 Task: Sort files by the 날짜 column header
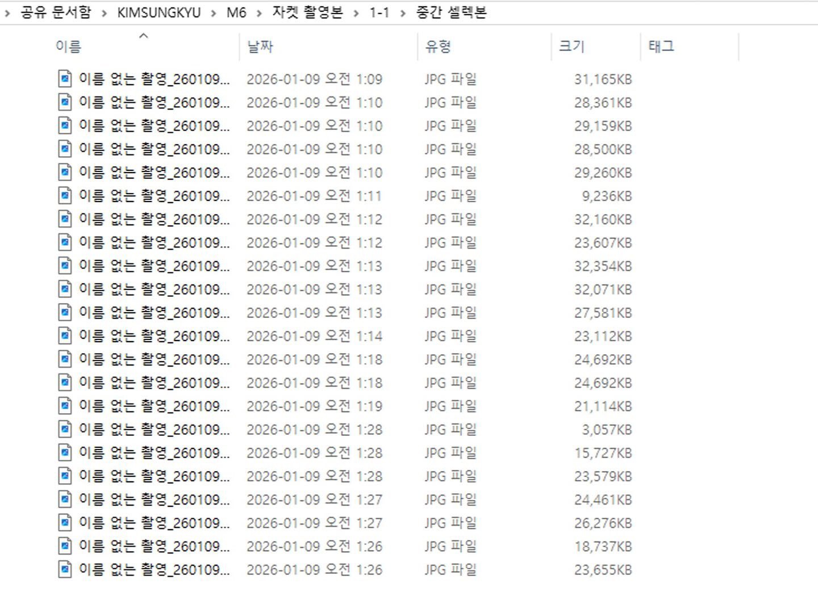point(260,47)
